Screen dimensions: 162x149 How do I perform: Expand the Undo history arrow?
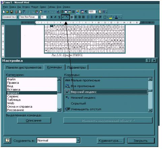point(48,12)
